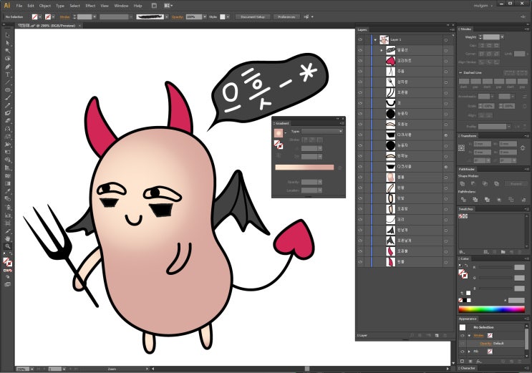Click Minus Front shape mode in Pathfinder
This screenshot has width=532, height=373.
point(473,183)
